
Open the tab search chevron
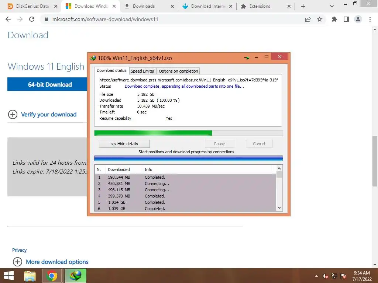coord(332,6)
